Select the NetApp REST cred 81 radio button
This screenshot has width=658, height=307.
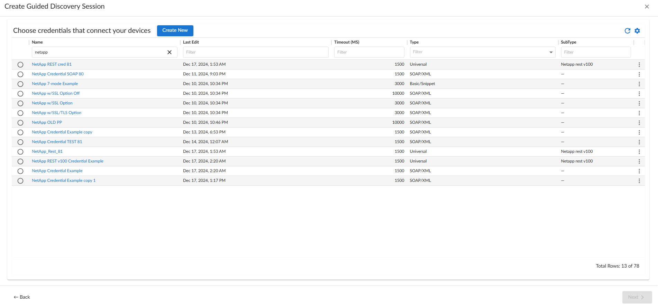[20, 65]
